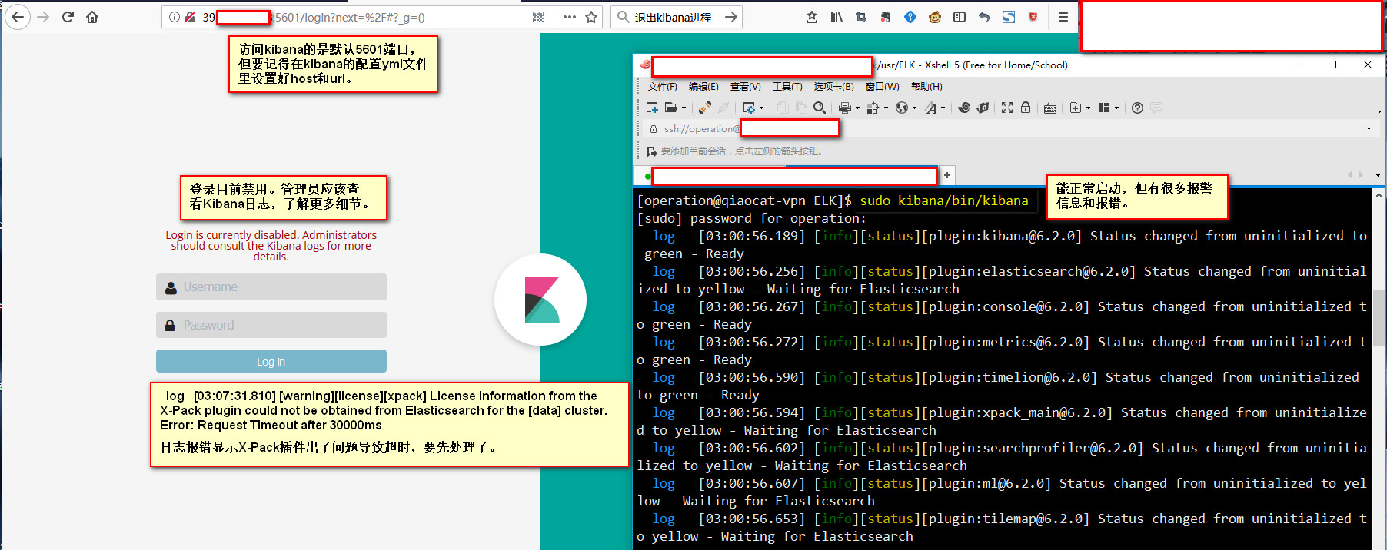The height and width of the screenshot is (550, 1387).
Task: Go back in Firefox
Action: pos(17,17)
